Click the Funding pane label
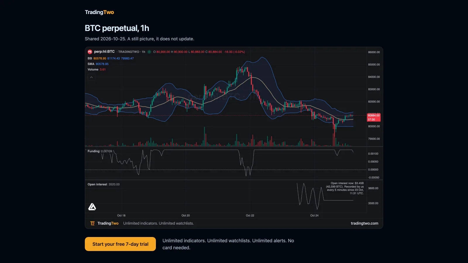This screenshot has width=468, height=263. click(x=93, y=151)
